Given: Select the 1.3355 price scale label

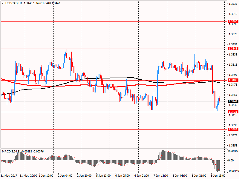Looking at the screenshot, I should (233, 146).
